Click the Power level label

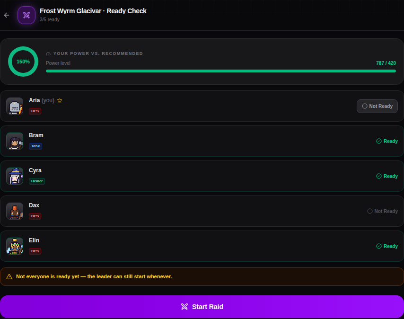[58, 63]
